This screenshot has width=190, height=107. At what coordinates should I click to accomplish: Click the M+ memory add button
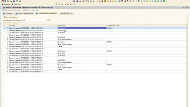(68, 4)
